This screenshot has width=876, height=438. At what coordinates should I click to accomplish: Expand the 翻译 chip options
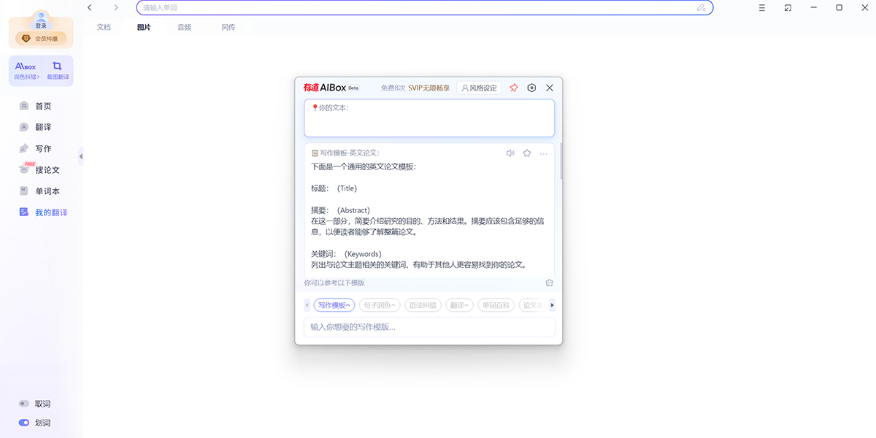pyautogui.click(x=460, y=305)
